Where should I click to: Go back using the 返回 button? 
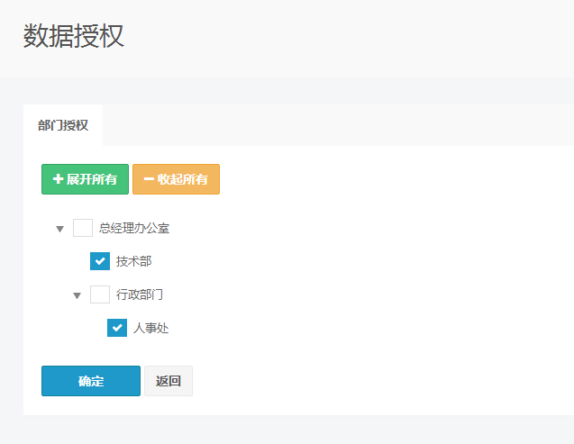169,381
